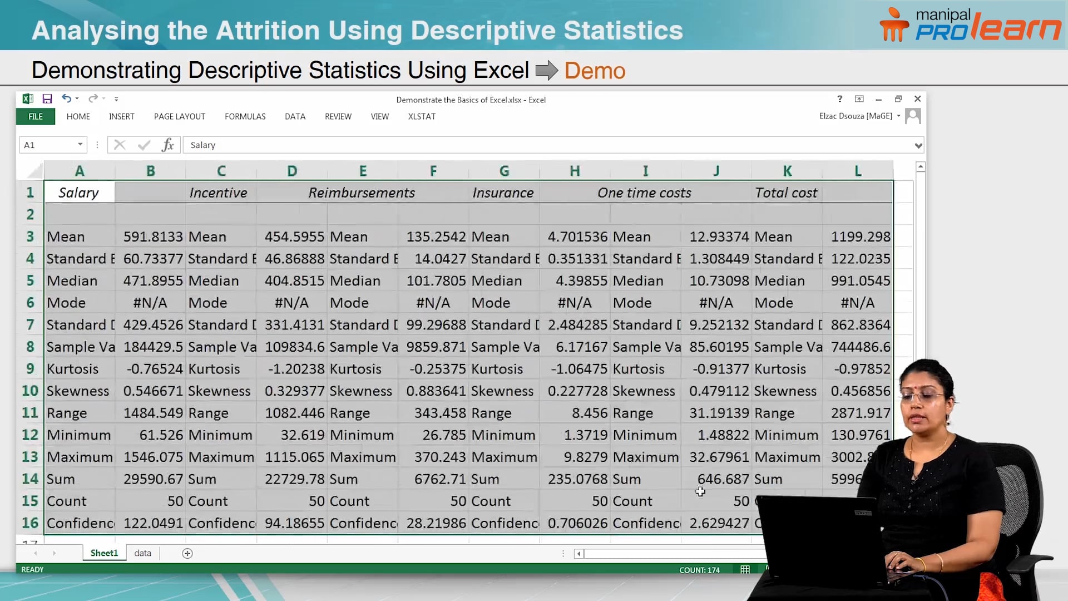Open the Insert Function (fx) dialog
Screen dimensions: 1068x601
pos(167,145)
